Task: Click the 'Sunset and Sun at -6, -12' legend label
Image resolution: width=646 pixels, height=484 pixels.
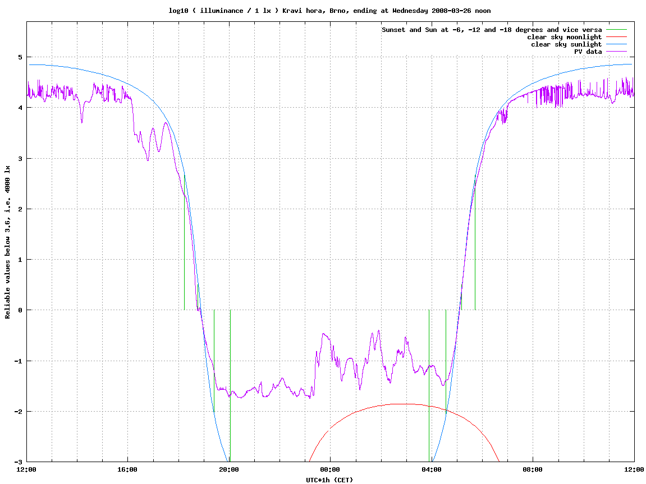Action: pos(492,30)
